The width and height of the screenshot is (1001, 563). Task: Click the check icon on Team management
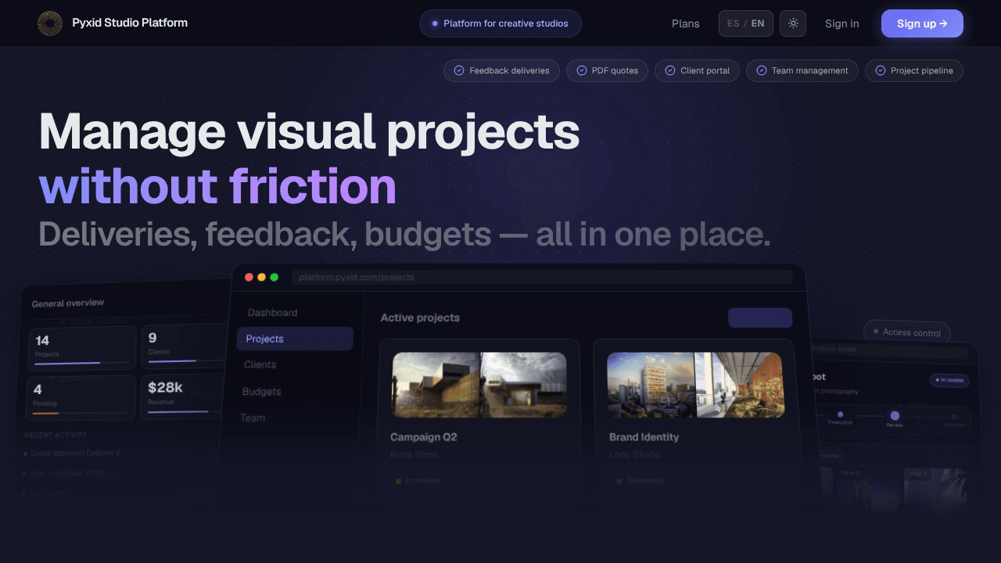coord(762,70)
